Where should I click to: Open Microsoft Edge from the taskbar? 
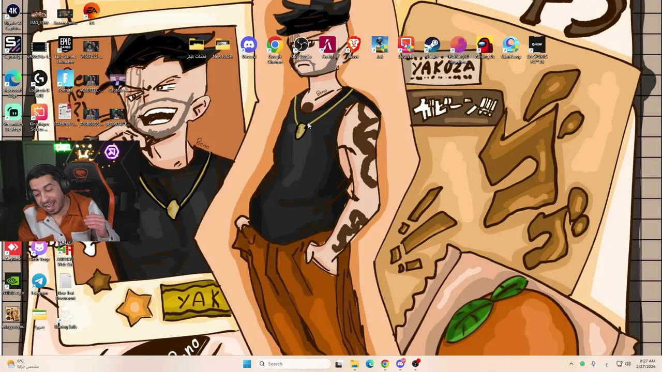[x=370, y=364]
